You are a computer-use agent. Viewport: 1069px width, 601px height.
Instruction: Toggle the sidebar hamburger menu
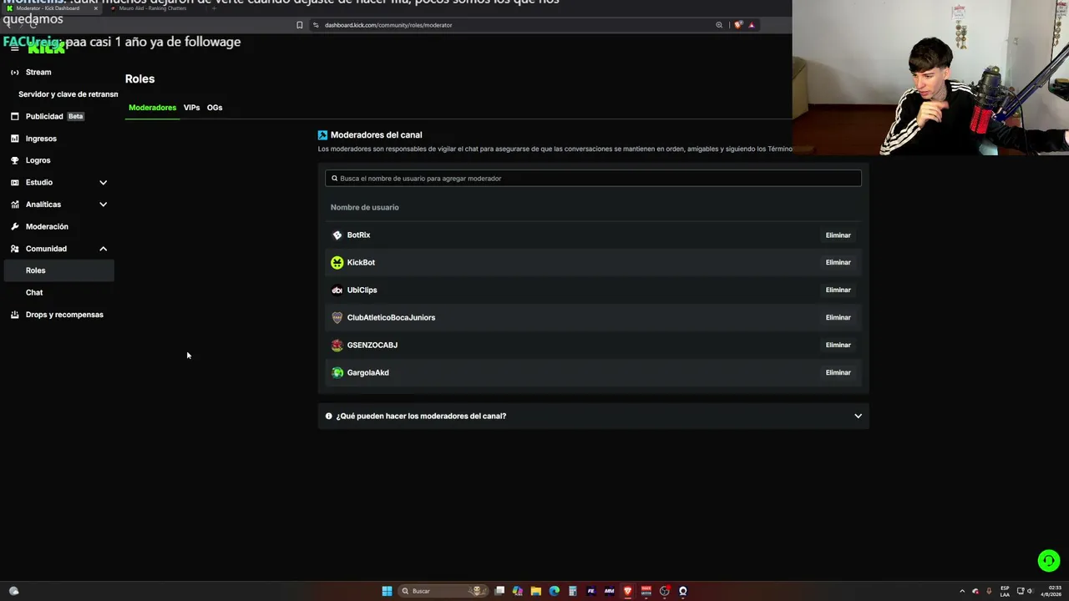click(14, 48)
